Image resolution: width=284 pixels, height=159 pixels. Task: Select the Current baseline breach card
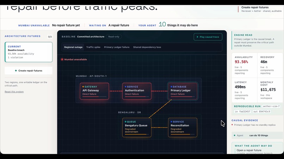tap(29, 52)
